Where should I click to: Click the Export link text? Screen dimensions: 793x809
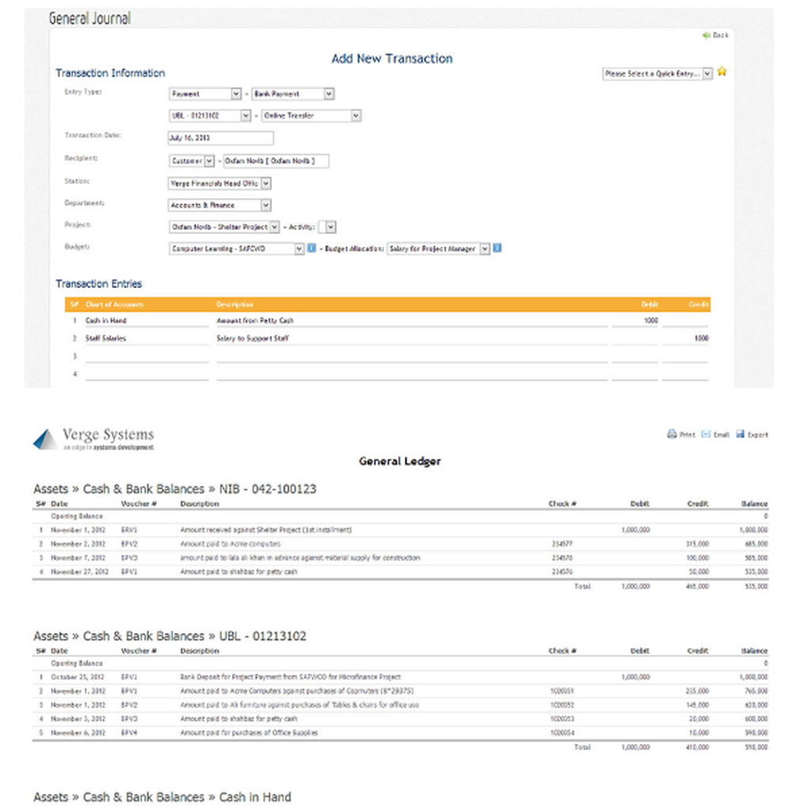point(757,435)
